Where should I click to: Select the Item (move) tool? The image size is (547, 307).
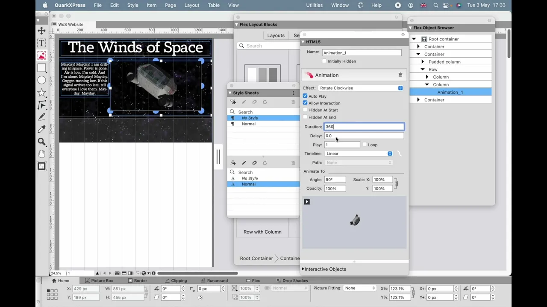41,31
